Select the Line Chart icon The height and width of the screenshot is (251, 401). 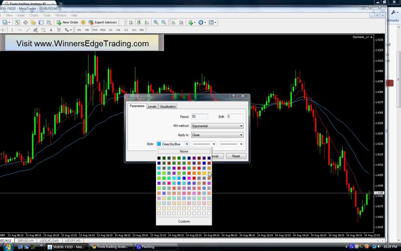(x=147, y=22)
